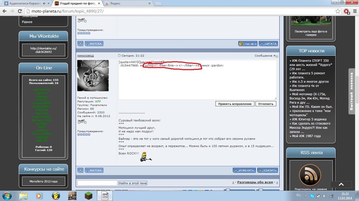Click the browser back arrow

(5, 11)
